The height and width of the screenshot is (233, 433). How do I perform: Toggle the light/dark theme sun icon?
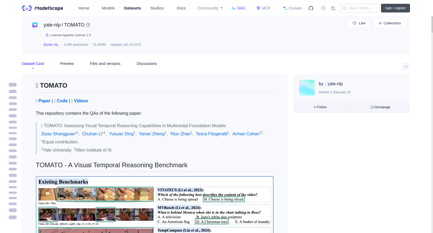click(x=323, y=8)
